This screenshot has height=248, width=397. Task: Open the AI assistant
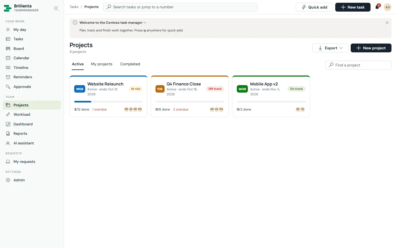coord(32,143)
